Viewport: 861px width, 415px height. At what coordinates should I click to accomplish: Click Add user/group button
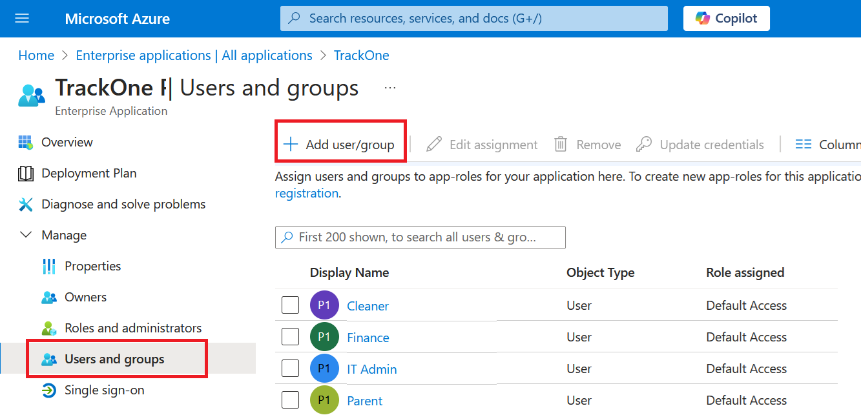pos(340,145)
